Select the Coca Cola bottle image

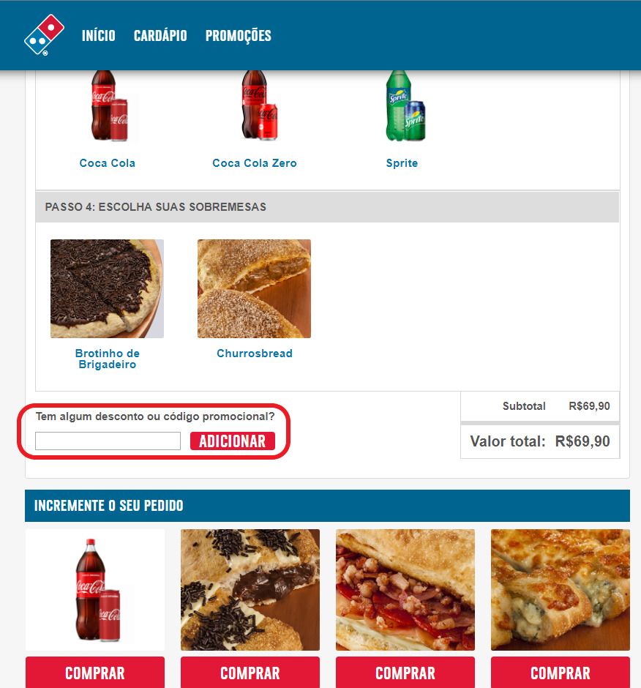coord(108,106)
